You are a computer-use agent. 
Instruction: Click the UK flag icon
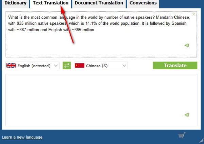click(11, 66)
